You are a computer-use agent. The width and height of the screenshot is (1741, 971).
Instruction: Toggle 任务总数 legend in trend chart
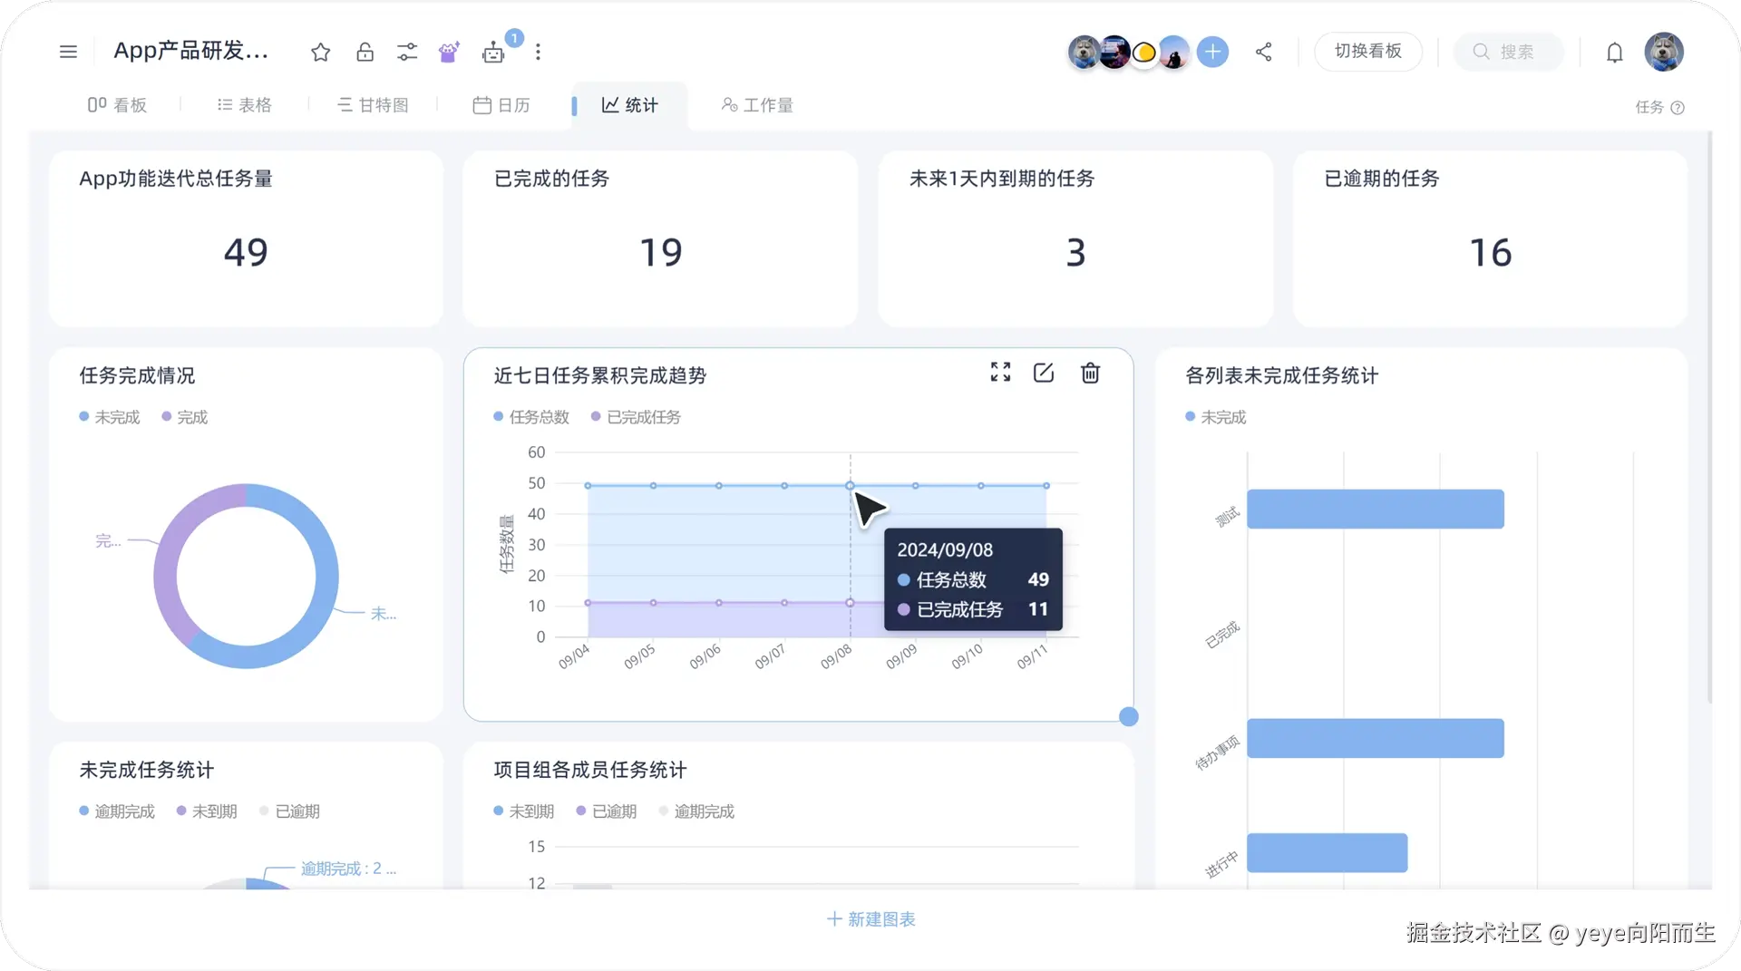(531, 417)
